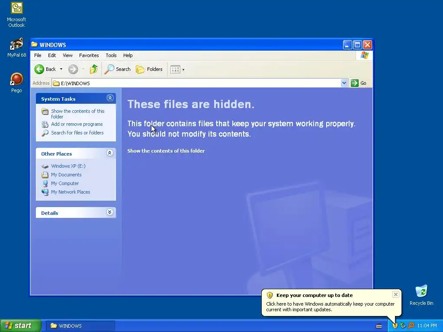443x332 pixels.
Task: Click the green Go arrow button
Action: (355, 83)
